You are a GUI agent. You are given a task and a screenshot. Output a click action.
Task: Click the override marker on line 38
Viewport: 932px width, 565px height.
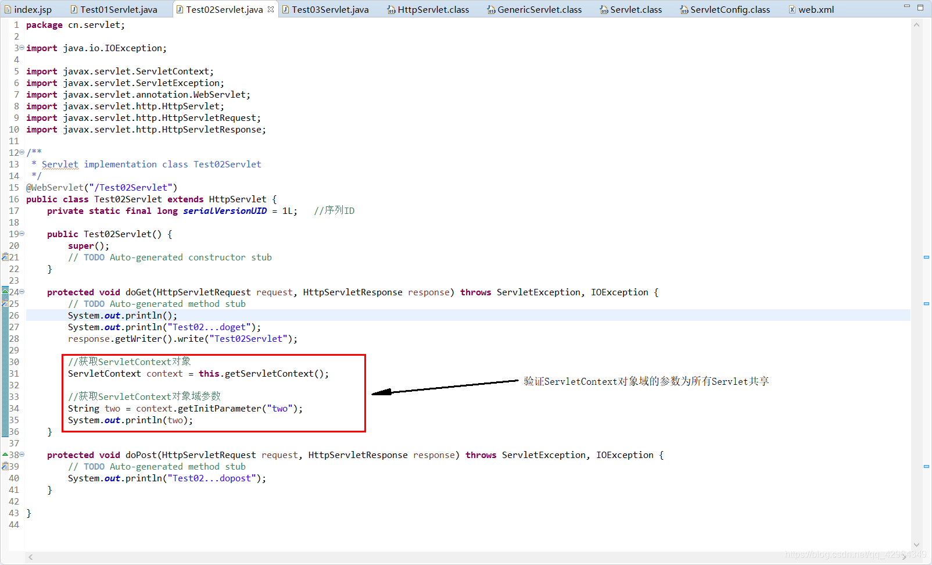pos(5,455)
